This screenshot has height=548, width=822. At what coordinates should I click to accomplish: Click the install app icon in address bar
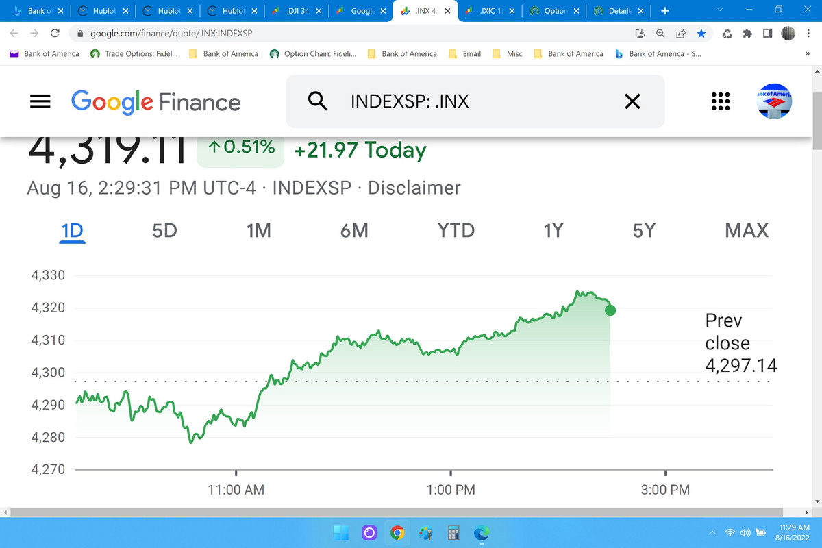click(640, 33)
